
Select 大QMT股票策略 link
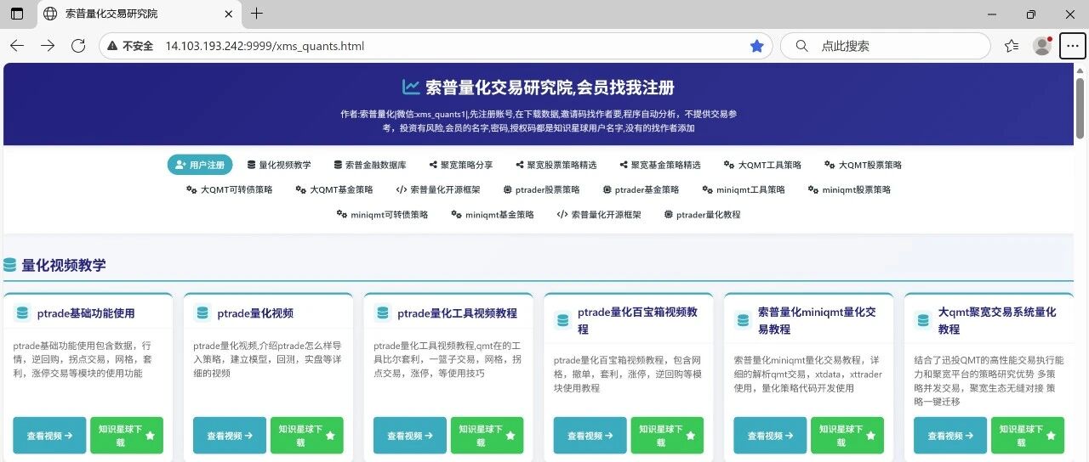863,165
